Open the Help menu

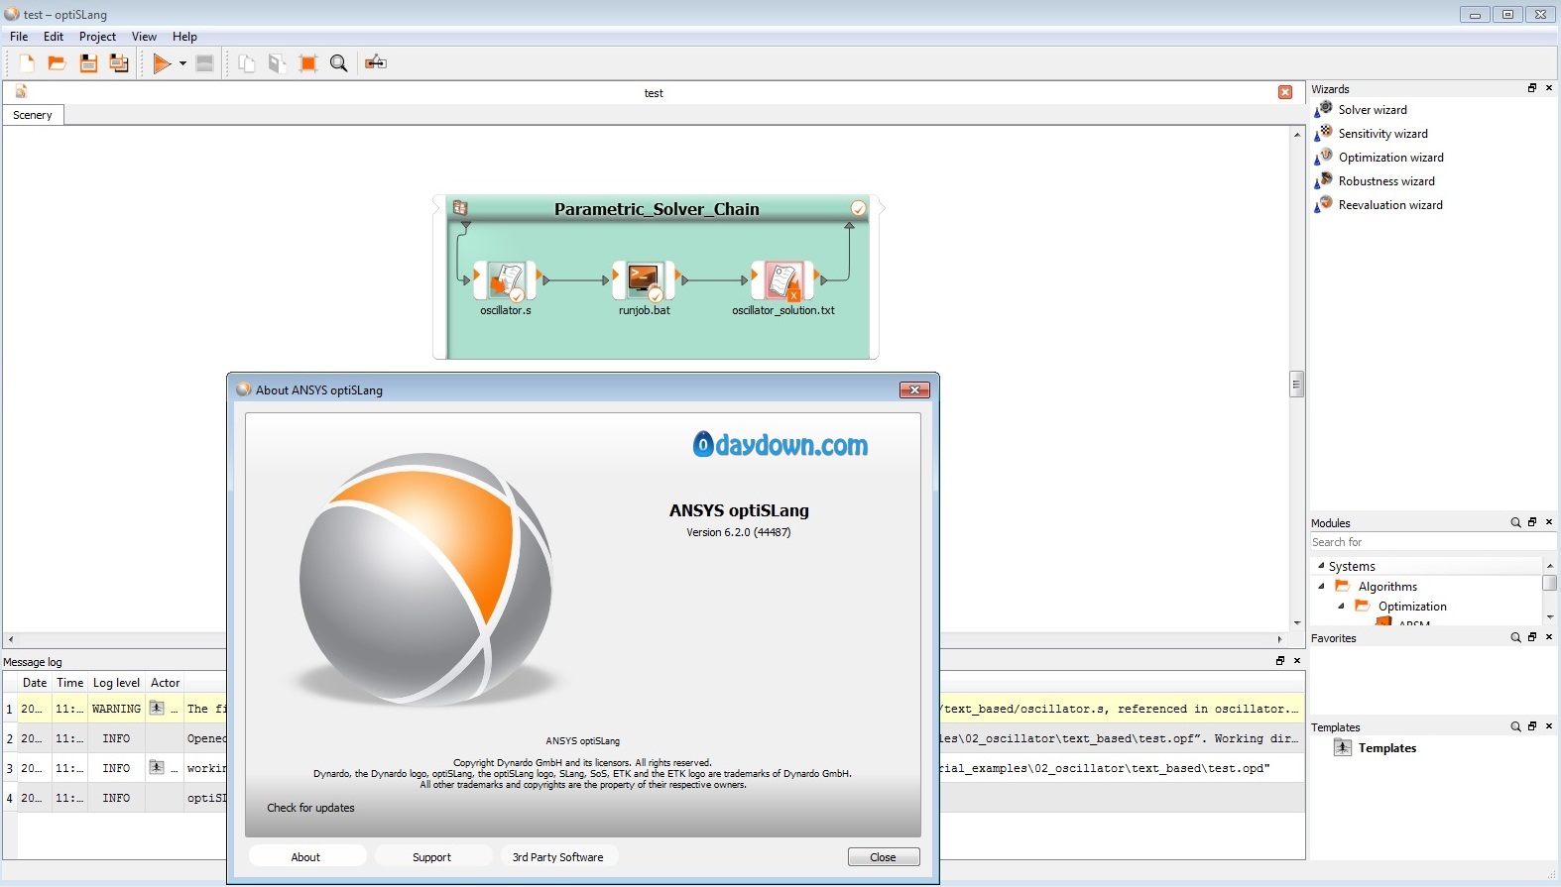(184, 37)
